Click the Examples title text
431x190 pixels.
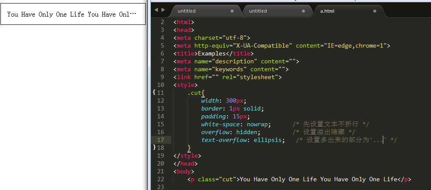(x=212, y=54)
